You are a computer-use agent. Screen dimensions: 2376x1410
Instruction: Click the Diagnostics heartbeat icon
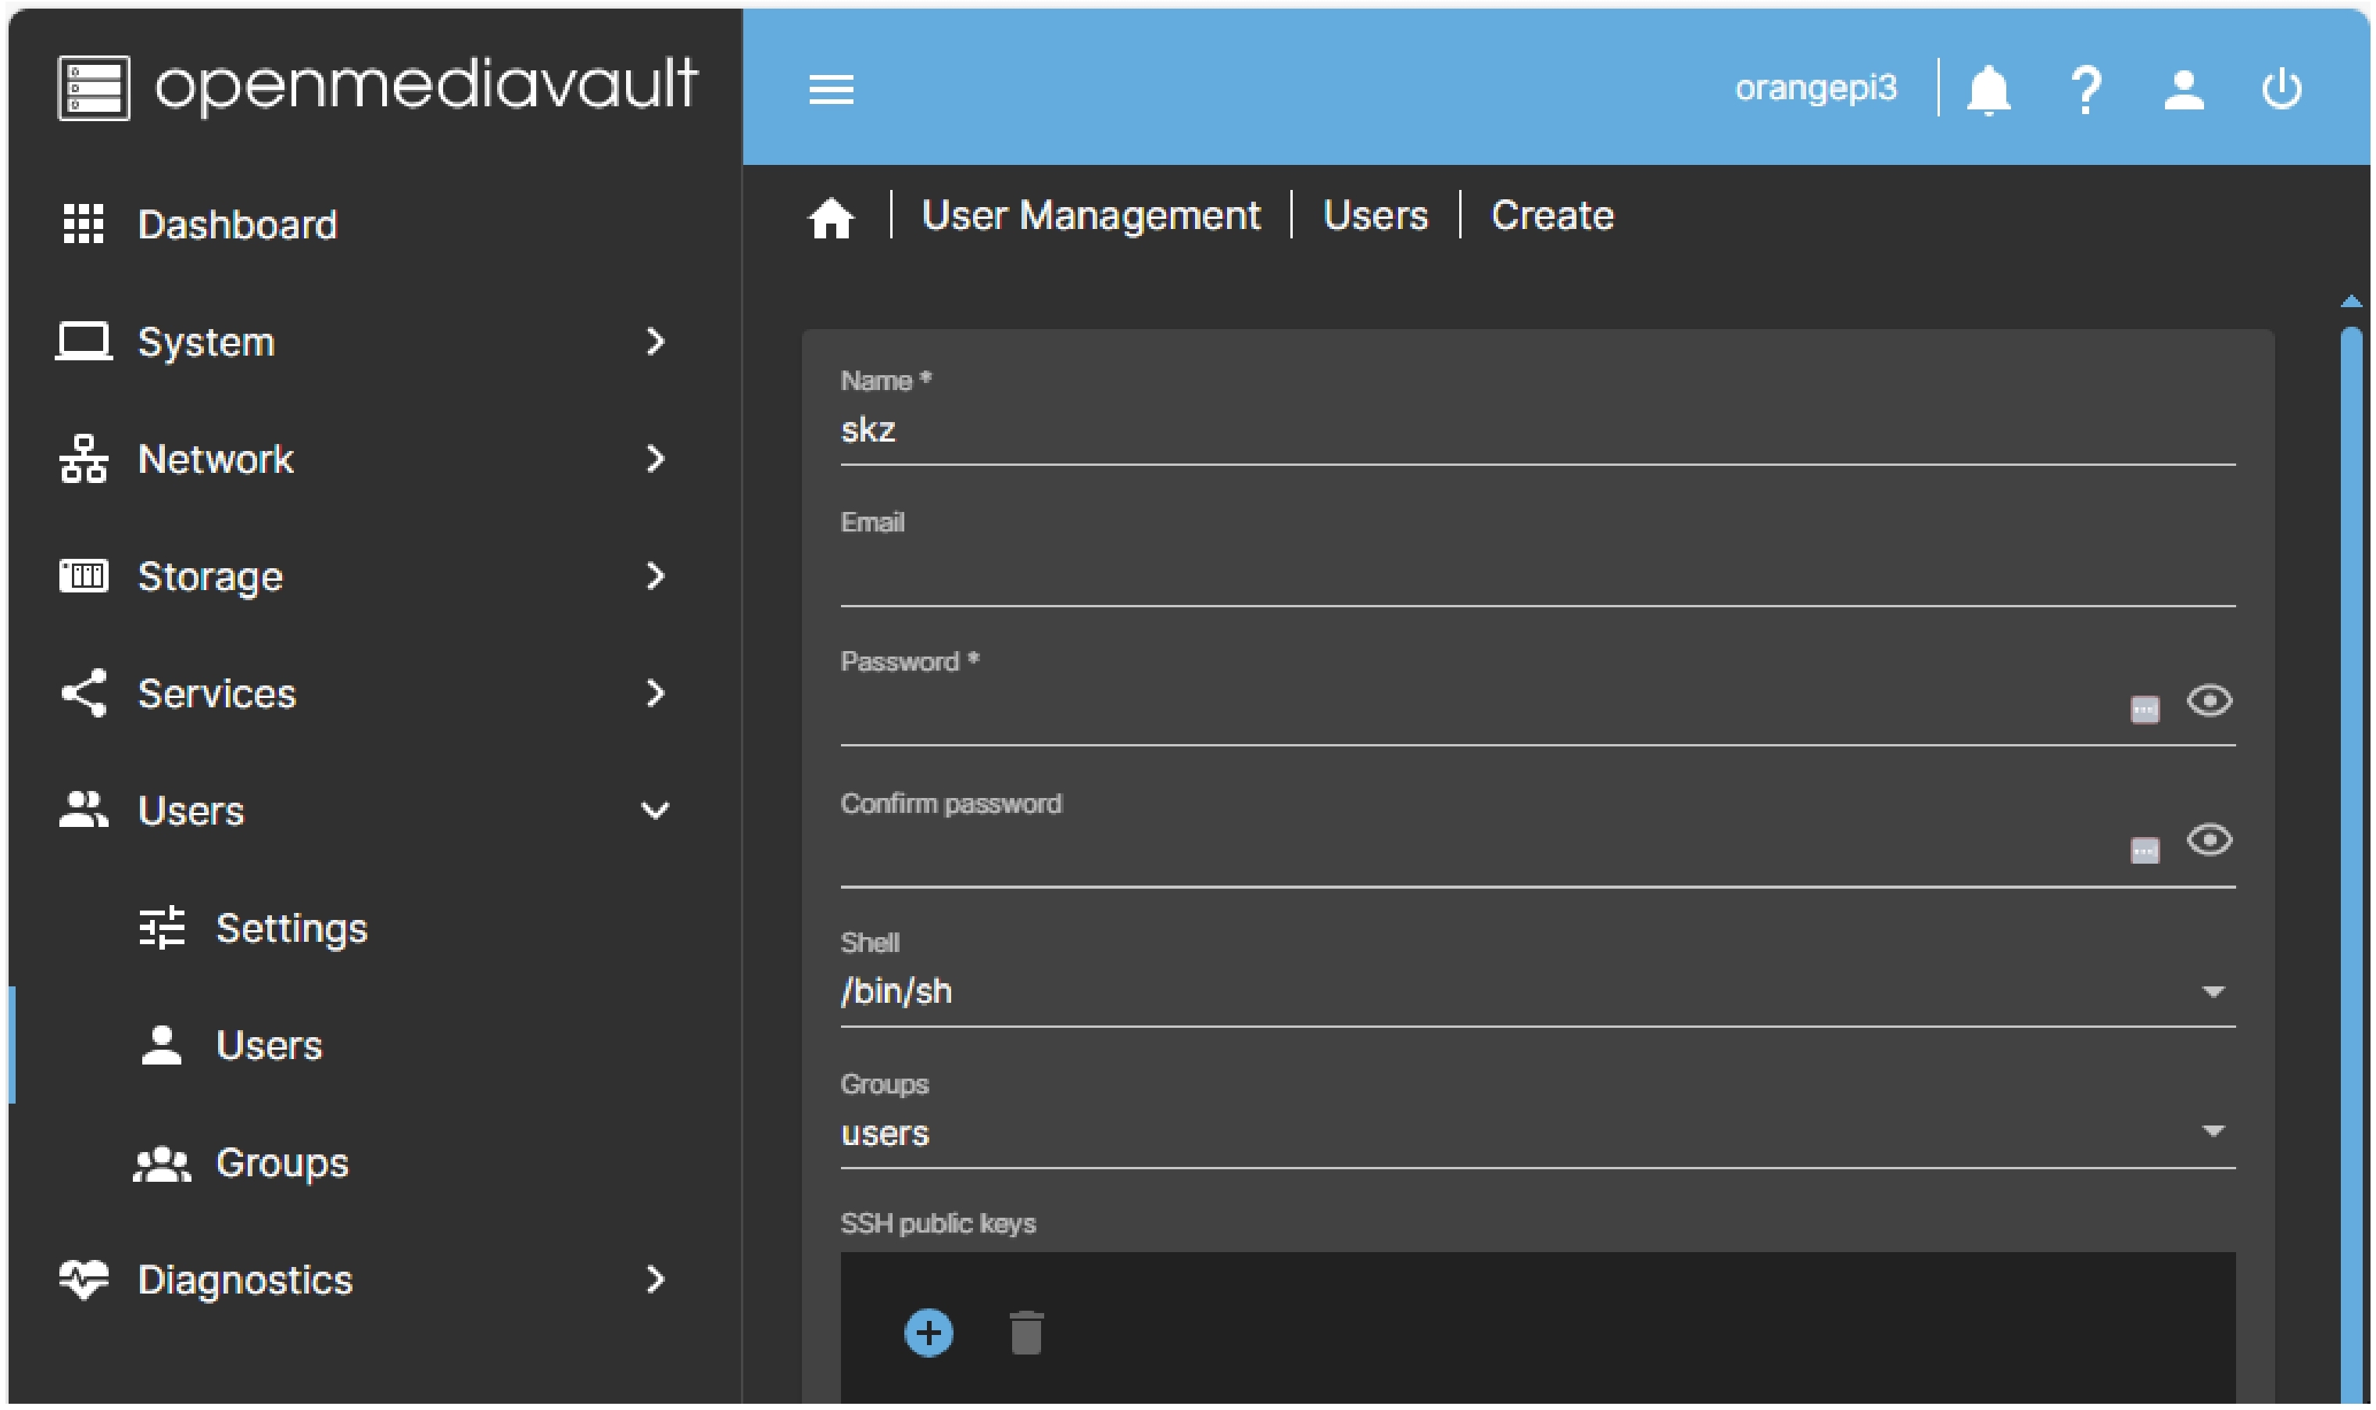pyautogui.click(x=84, y=1279)
